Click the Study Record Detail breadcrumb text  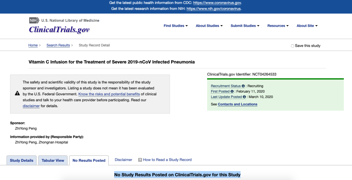94,45
